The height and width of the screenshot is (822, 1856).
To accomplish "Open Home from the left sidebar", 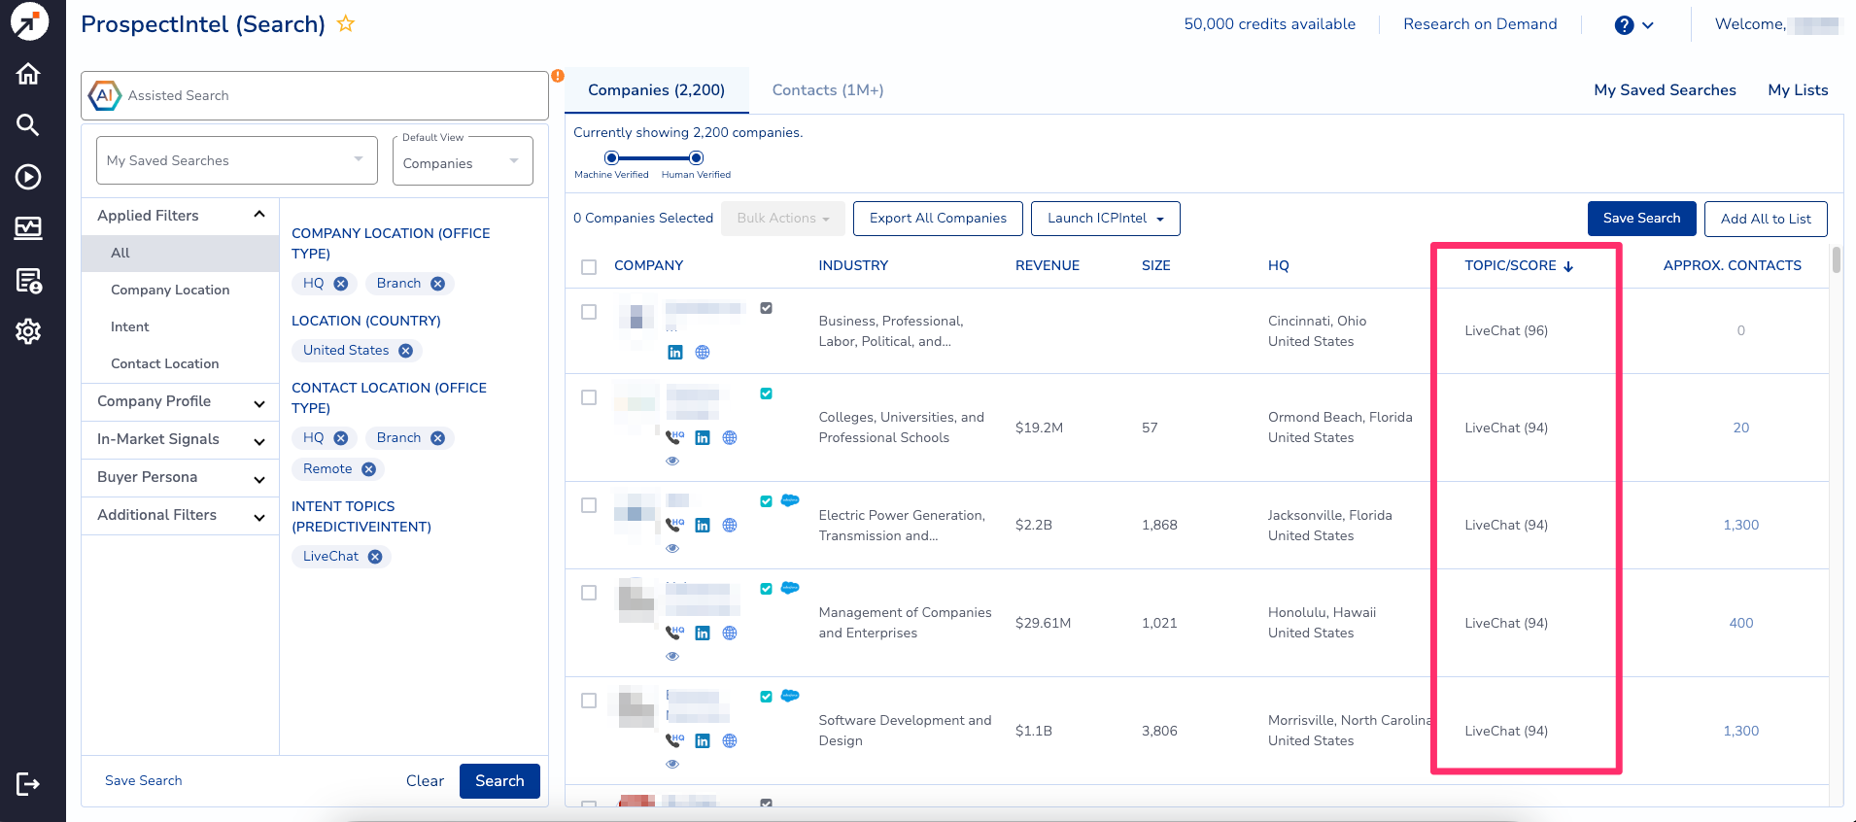I will click(x=28, y=74).
